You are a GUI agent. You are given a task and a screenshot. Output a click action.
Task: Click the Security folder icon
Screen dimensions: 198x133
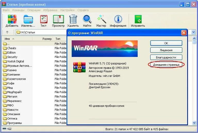tap(5, 57)
